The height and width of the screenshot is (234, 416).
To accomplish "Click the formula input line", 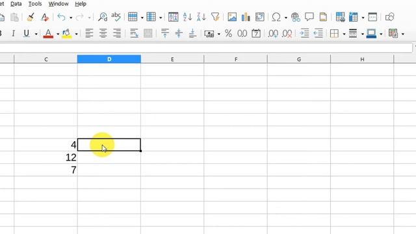I will (x=206, y=48).
